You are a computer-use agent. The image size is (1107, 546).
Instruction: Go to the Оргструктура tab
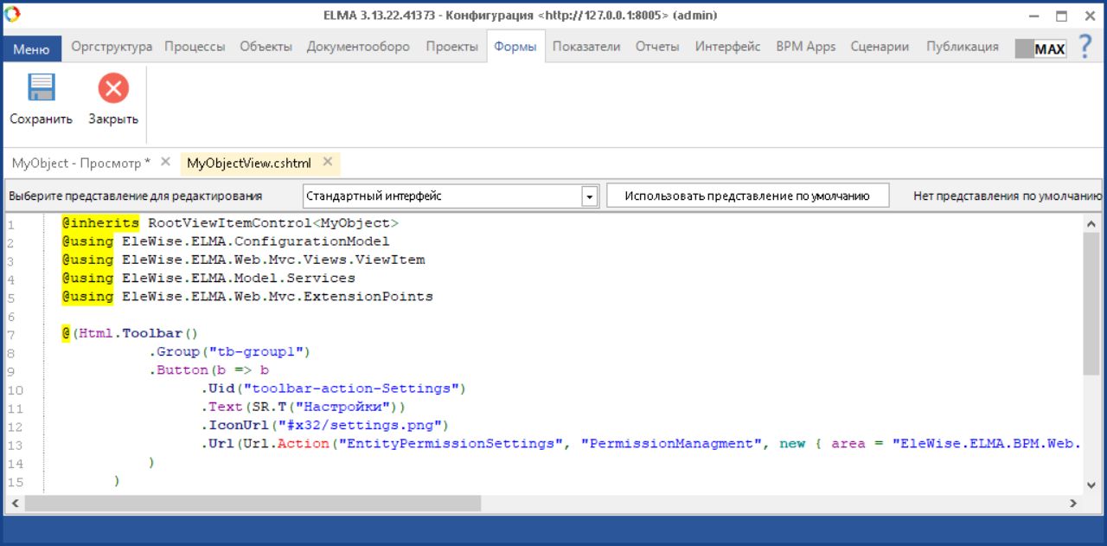pyautogui.click(x=112, y=47)
